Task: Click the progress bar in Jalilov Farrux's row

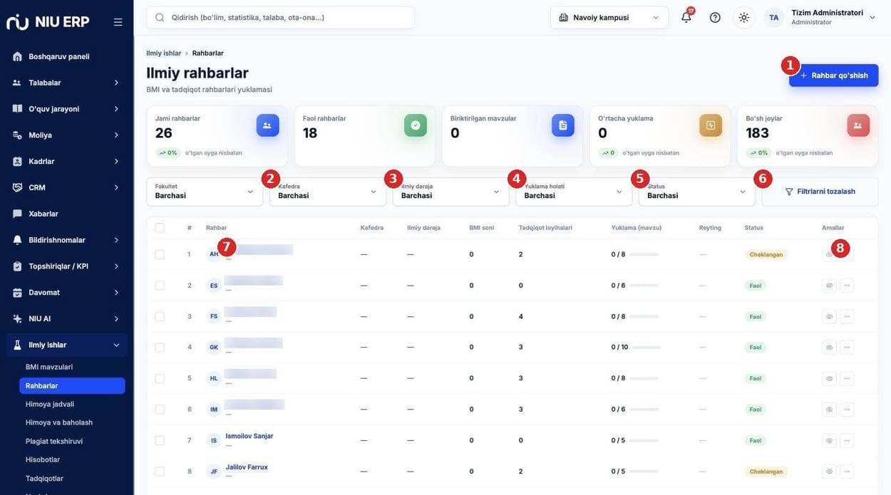Action: [644, 471]
